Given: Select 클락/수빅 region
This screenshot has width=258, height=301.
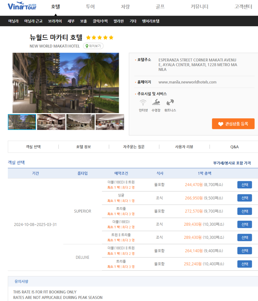Looking at the screenshot, I should pos(100,21).
